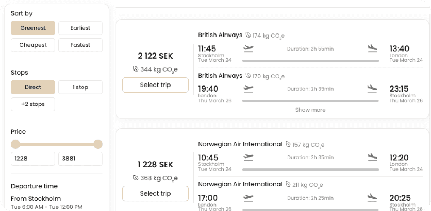Click the minimum price field 1228
431x211 pixels.
[33, 159]
